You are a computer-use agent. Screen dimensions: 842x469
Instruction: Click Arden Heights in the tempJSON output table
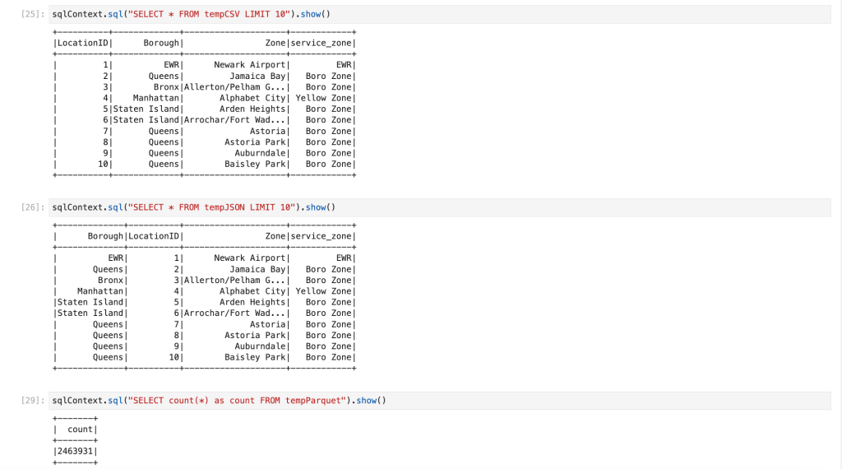(252, 302)
